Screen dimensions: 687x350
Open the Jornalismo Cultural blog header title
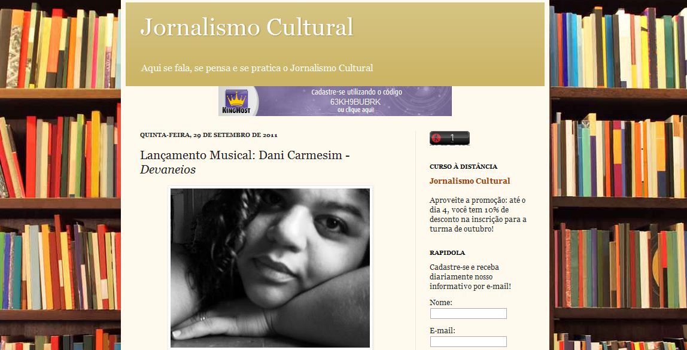point(247,27)
